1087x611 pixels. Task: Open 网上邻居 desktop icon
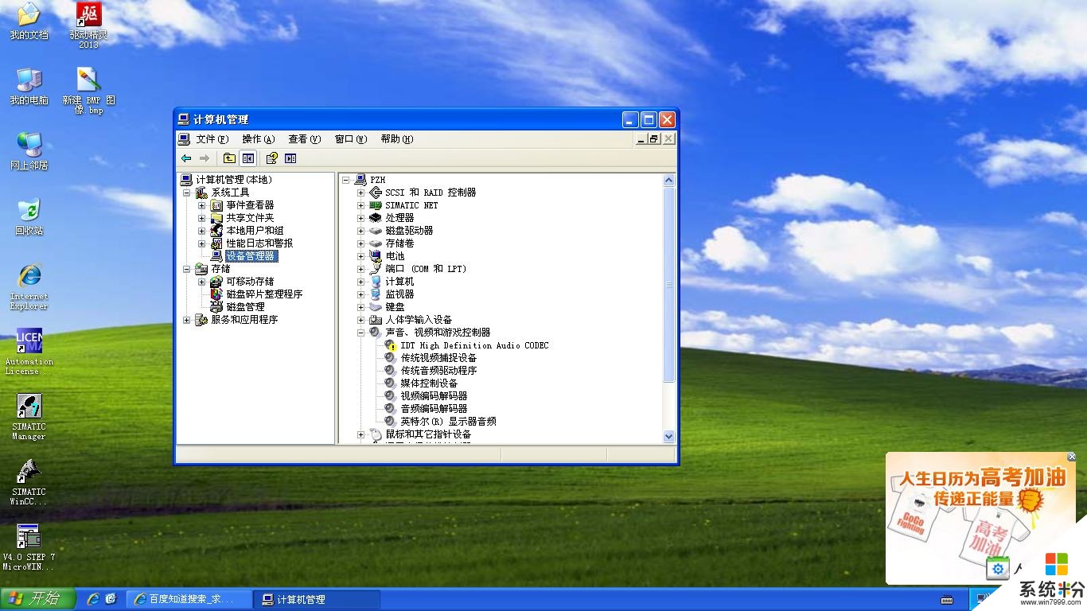(29, 151)
